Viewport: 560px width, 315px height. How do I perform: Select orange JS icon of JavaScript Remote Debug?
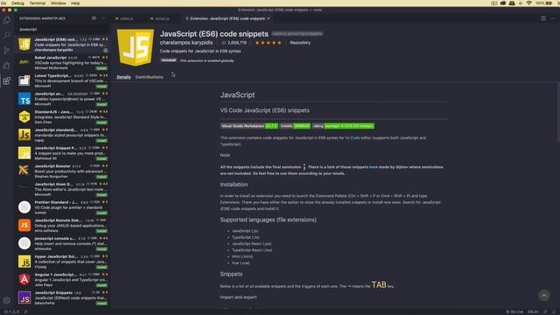click(24, 225)
